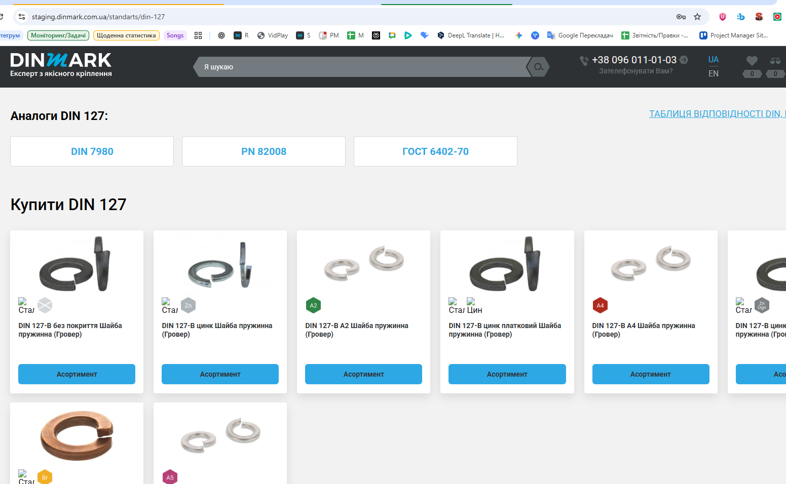Open the wishlist heart icon
Screen dimensions: 786x484
tap(752, 61)
